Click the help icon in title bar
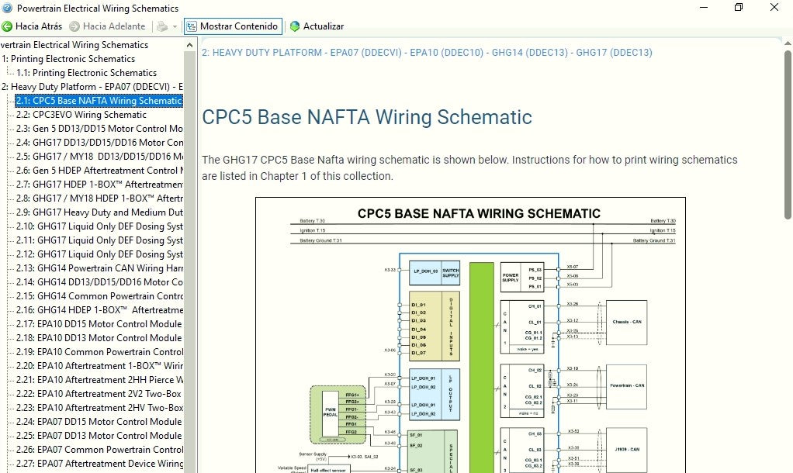 click(x=7, y=8)
